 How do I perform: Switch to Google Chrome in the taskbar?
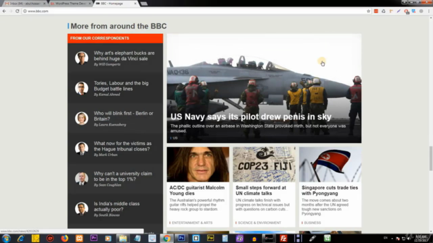(x=166, y=238)
